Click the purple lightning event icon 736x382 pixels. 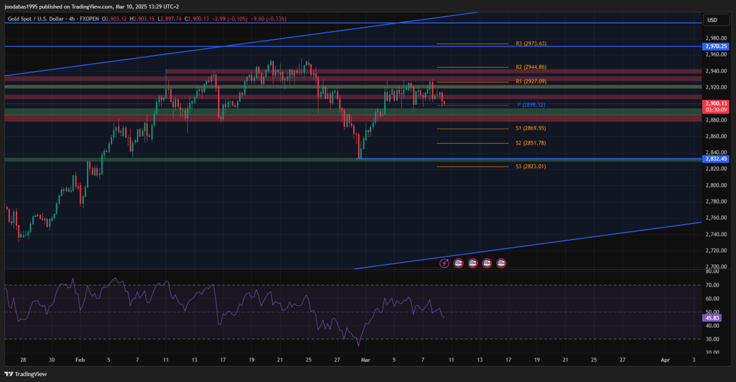tap(444, 263)
